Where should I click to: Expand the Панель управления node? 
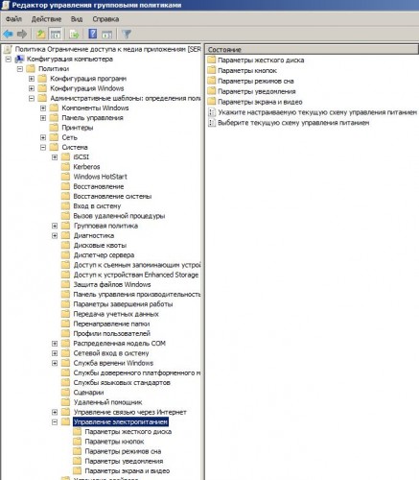click(x=43, y=118)
